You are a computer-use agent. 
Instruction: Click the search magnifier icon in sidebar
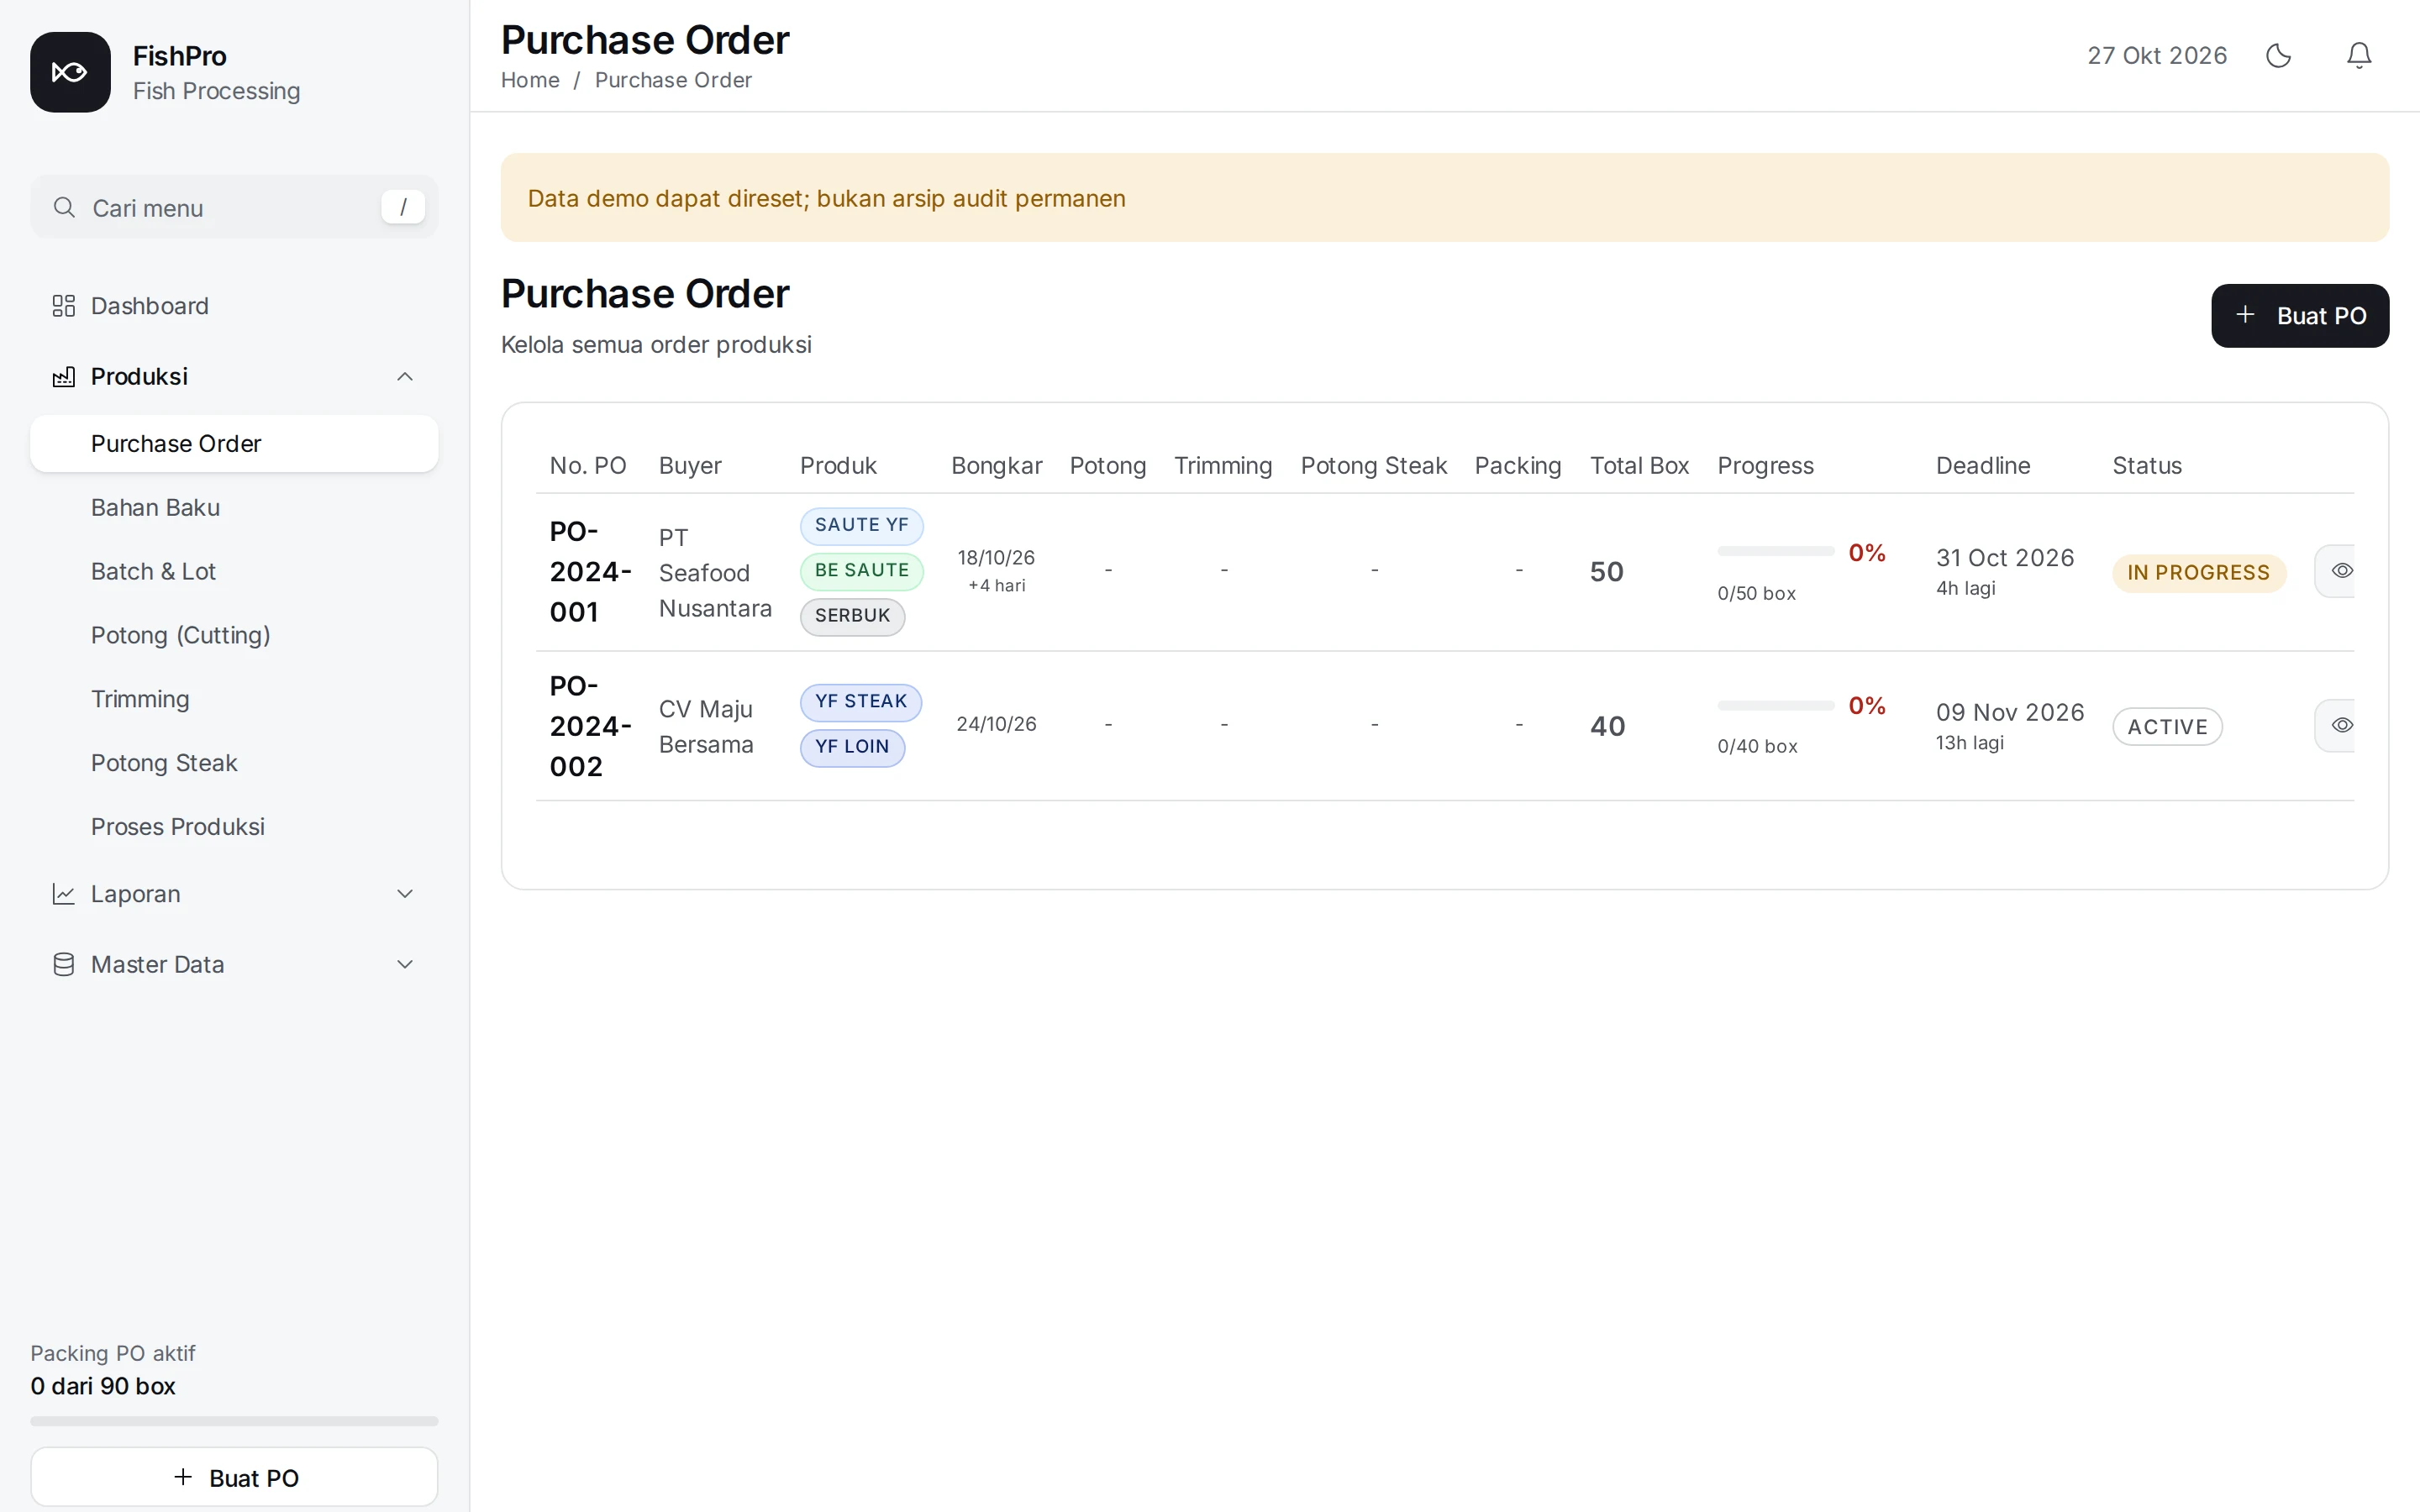click(64, 207)
